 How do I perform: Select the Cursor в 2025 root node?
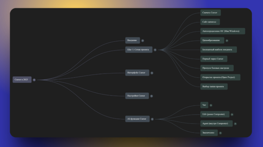coord(22,80)
